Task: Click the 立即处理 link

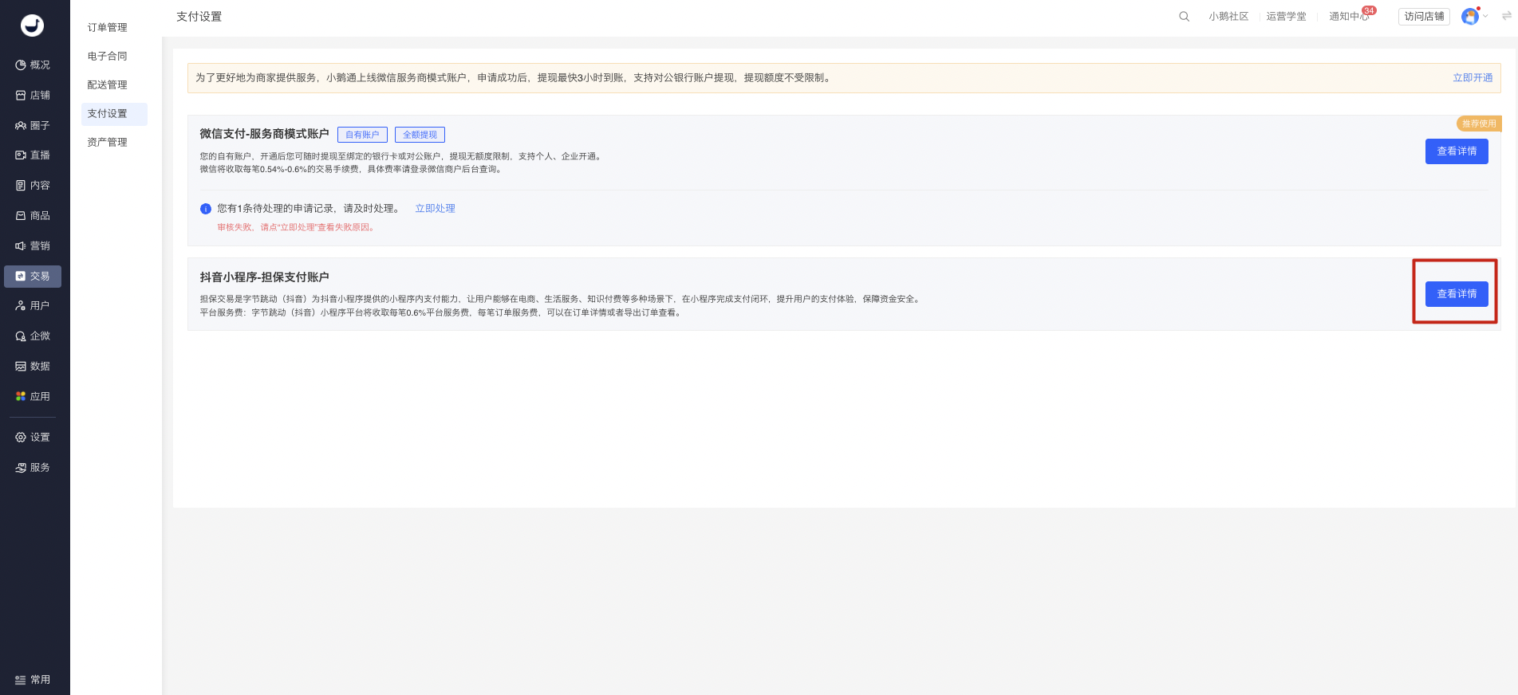Action: 435,209
